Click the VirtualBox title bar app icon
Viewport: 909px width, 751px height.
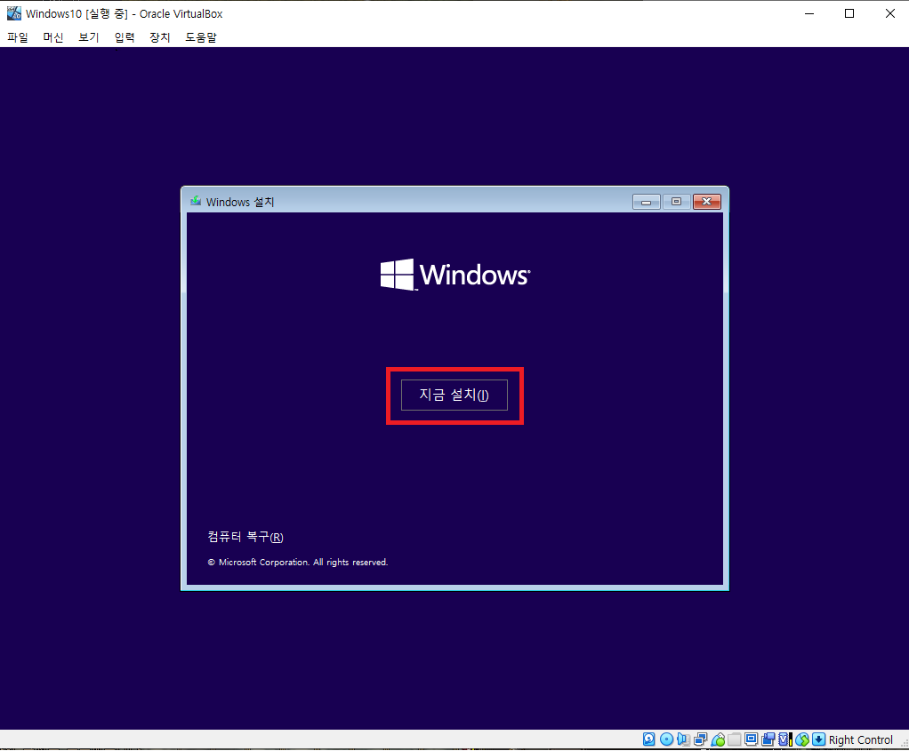pos(14,13)
